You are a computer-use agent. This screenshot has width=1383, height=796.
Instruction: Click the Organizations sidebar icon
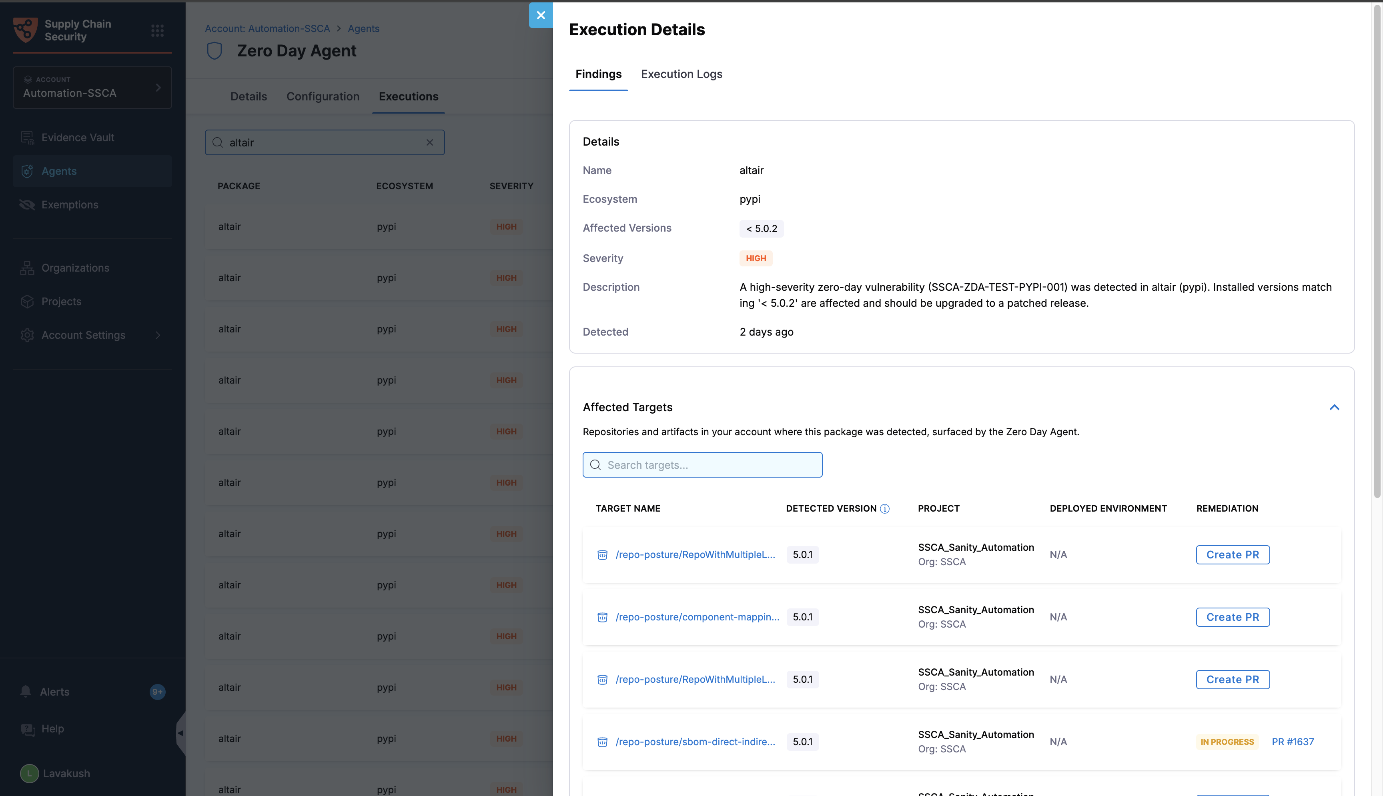point(27,268)
